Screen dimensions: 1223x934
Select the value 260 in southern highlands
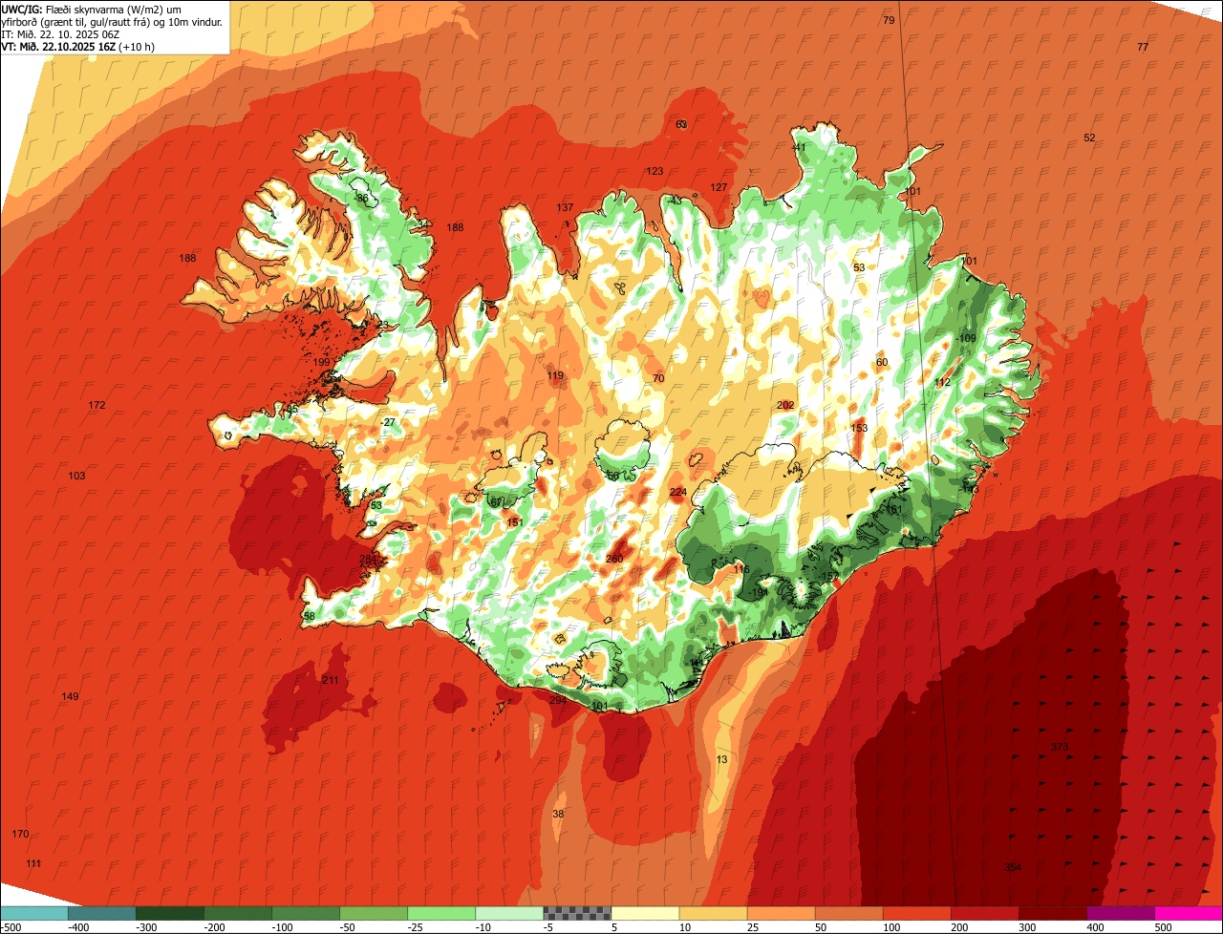[614, 559]
